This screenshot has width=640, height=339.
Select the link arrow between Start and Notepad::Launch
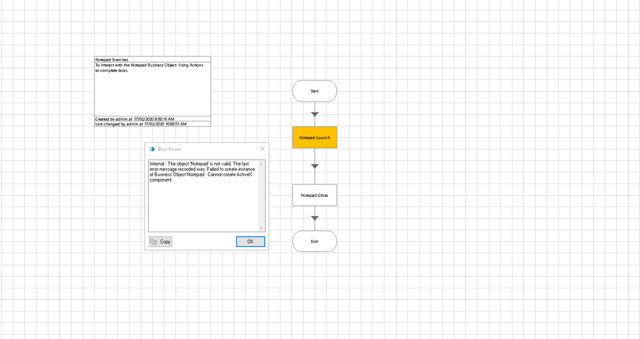coord(315,114)
